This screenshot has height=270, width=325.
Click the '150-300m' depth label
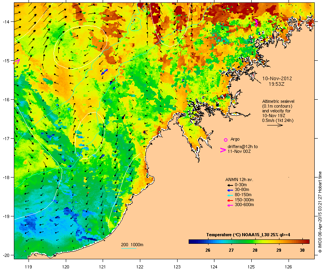click(x=244, y=200)
